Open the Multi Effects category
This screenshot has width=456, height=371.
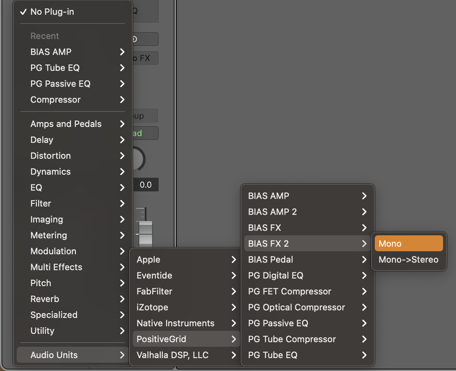click(73, 267)
